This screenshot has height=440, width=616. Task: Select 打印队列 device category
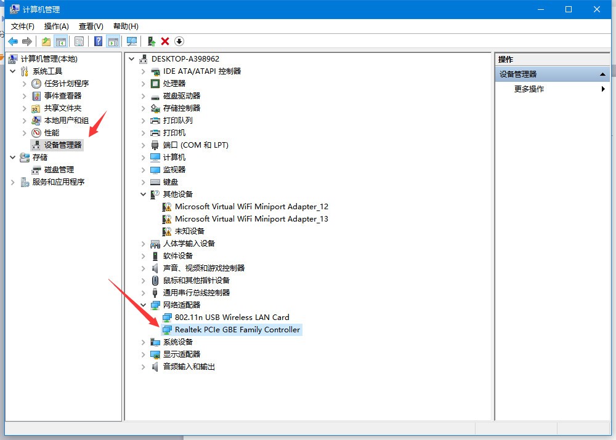click(177, 121)
